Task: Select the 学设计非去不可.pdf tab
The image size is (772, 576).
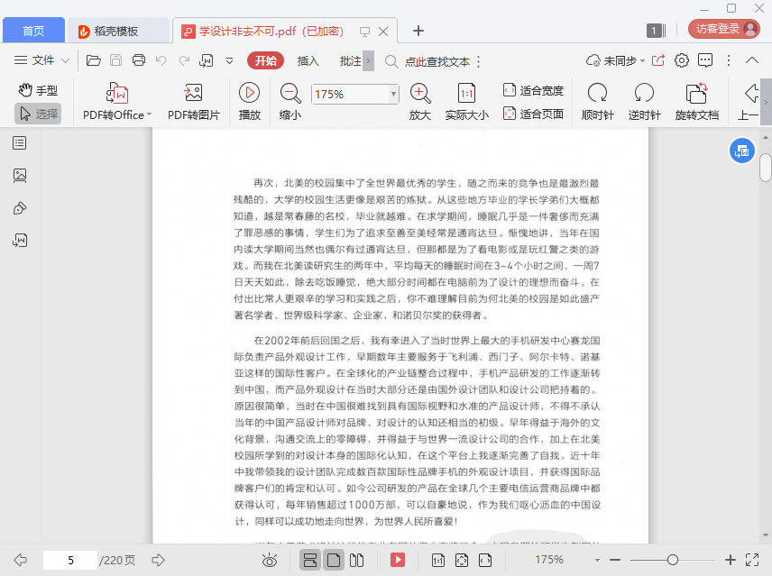Action: point(271,31)
